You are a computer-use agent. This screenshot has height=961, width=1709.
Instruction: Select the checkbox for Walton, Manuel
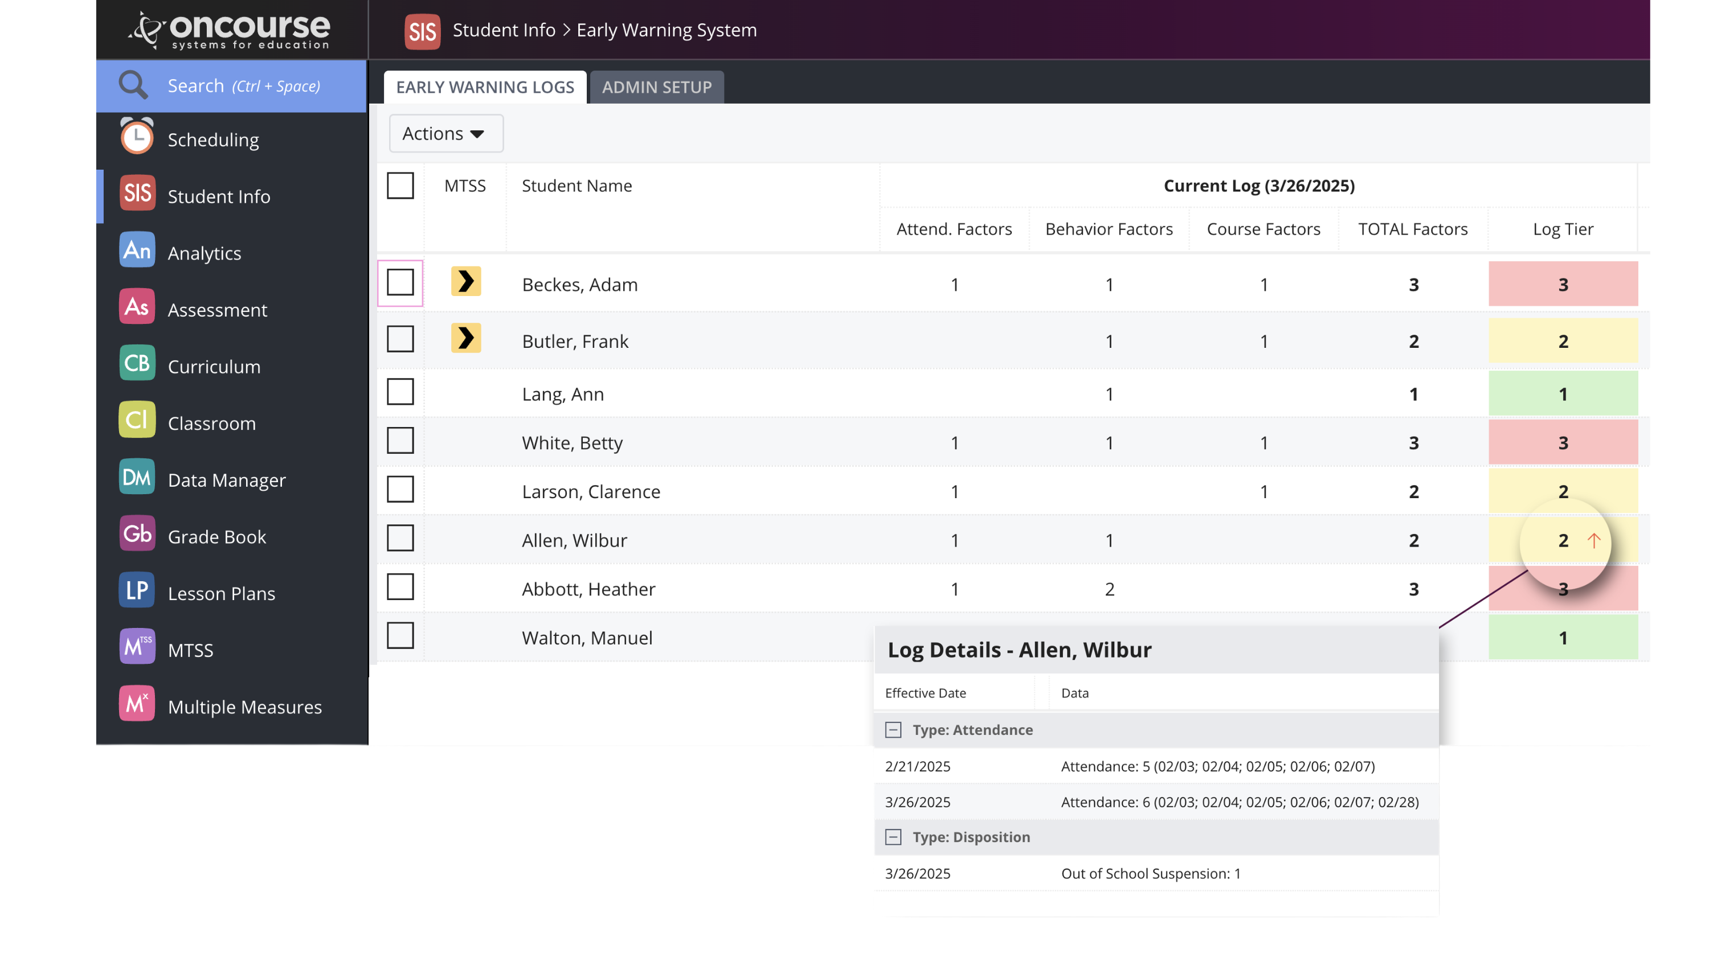point(400,636)
